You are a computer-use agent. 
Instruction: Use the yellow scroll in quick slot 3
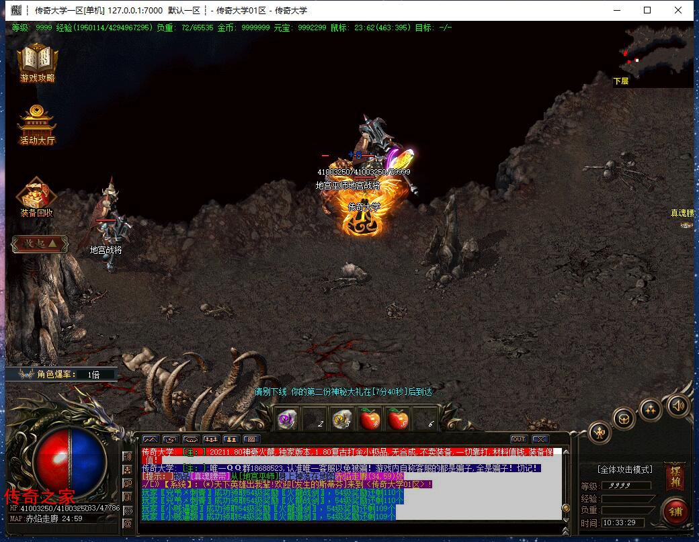[342, 419]
